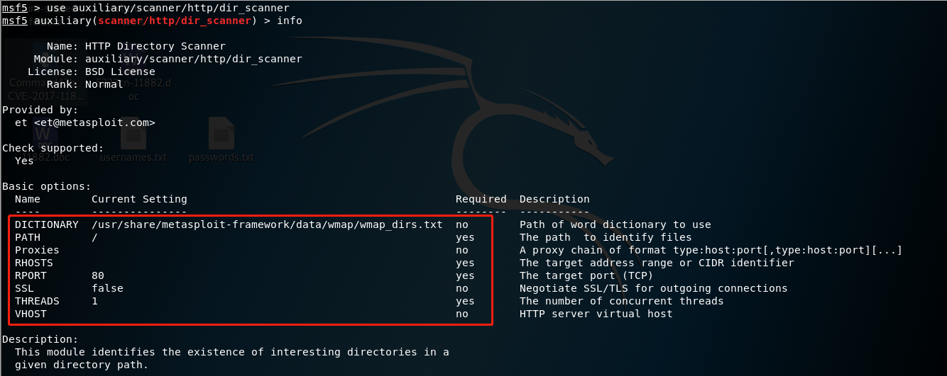Click the 'Rank: Normal' line
This screenshot has height=376, width=947.
pos(85,84)
